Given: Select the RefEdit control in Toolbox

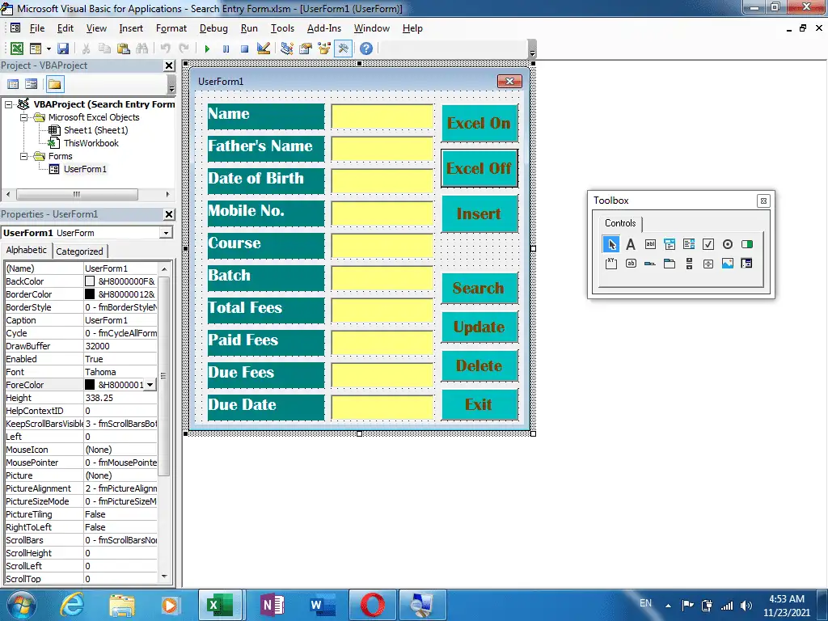Looking at the screenshot, I should click(746, 264).
